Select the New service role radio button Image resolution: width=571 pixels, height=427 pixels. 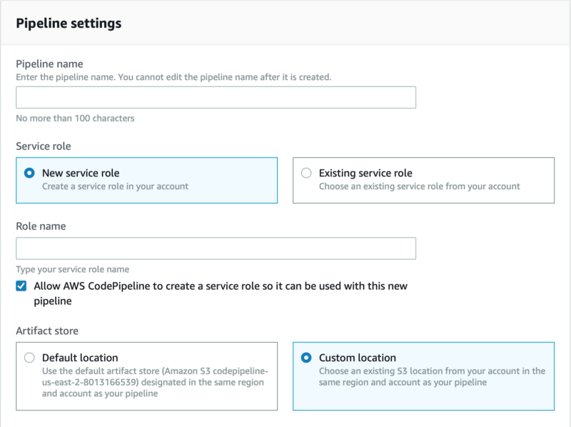pos(29,173)
